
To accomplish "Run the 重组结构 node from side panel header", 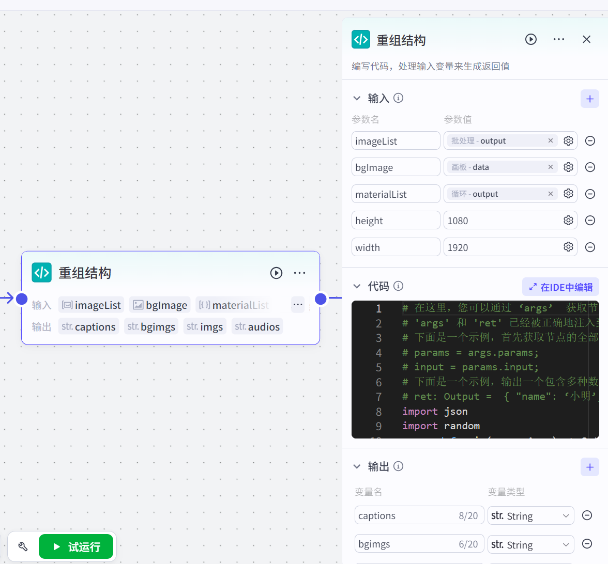I will (x=531, y=39).
